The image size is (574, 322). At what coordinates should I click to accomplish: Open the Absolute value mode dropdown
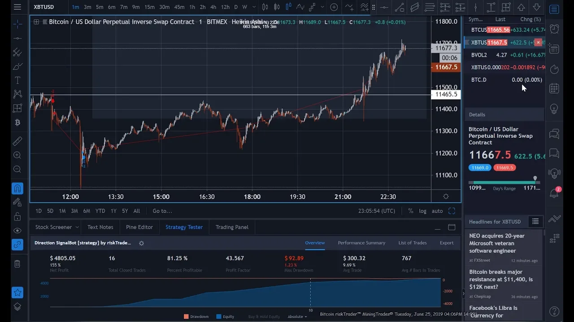[x=297, y=317]
